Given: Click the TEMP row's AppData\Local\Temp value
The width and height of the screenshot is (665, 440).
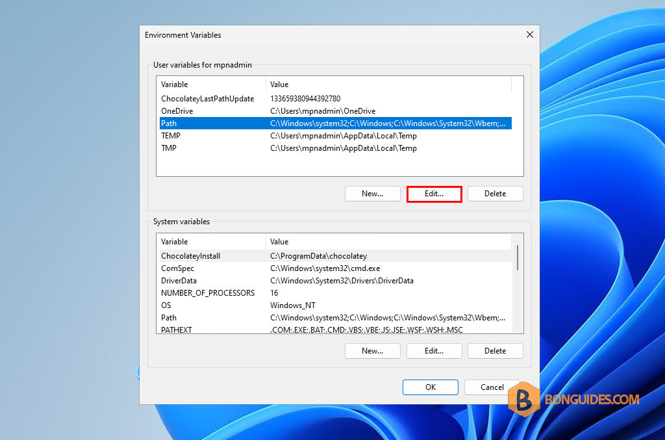Looking at the screenshot, I should tap(344, 135).
